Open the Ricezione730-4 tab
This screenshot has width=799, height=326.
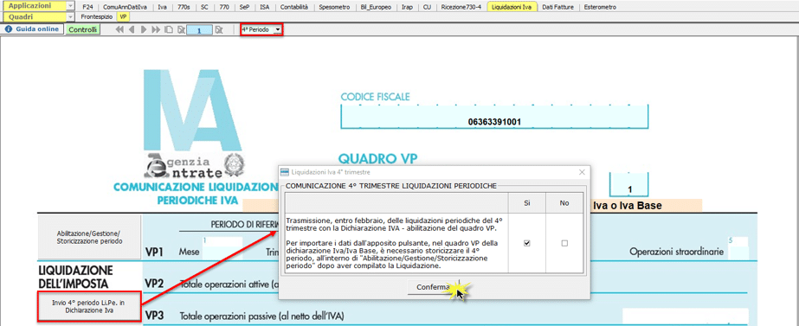(461, 7)
